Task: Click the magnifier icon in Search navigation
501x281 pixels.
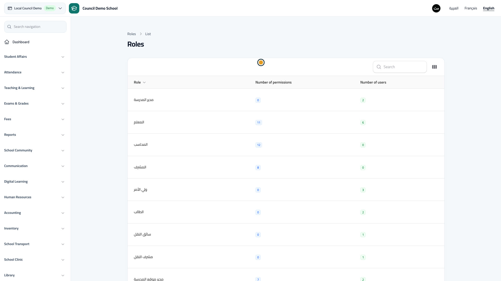Action: click(x=9, y=27)
